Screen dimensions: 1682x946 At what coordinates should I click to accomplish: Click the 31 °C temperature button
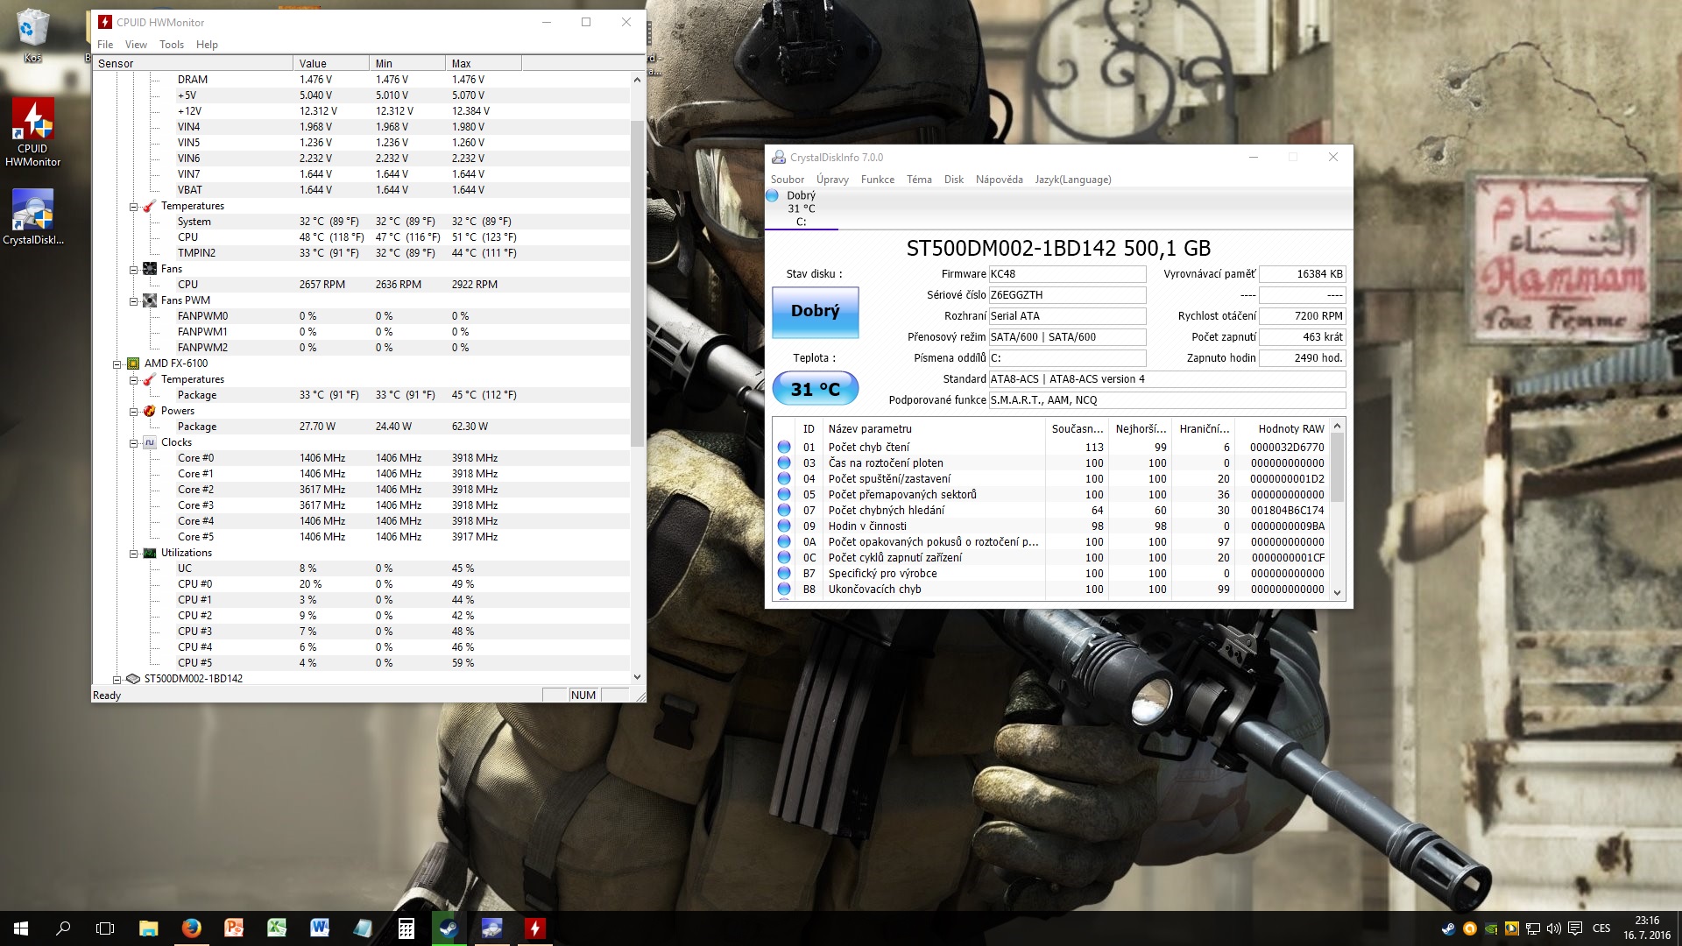815,389
